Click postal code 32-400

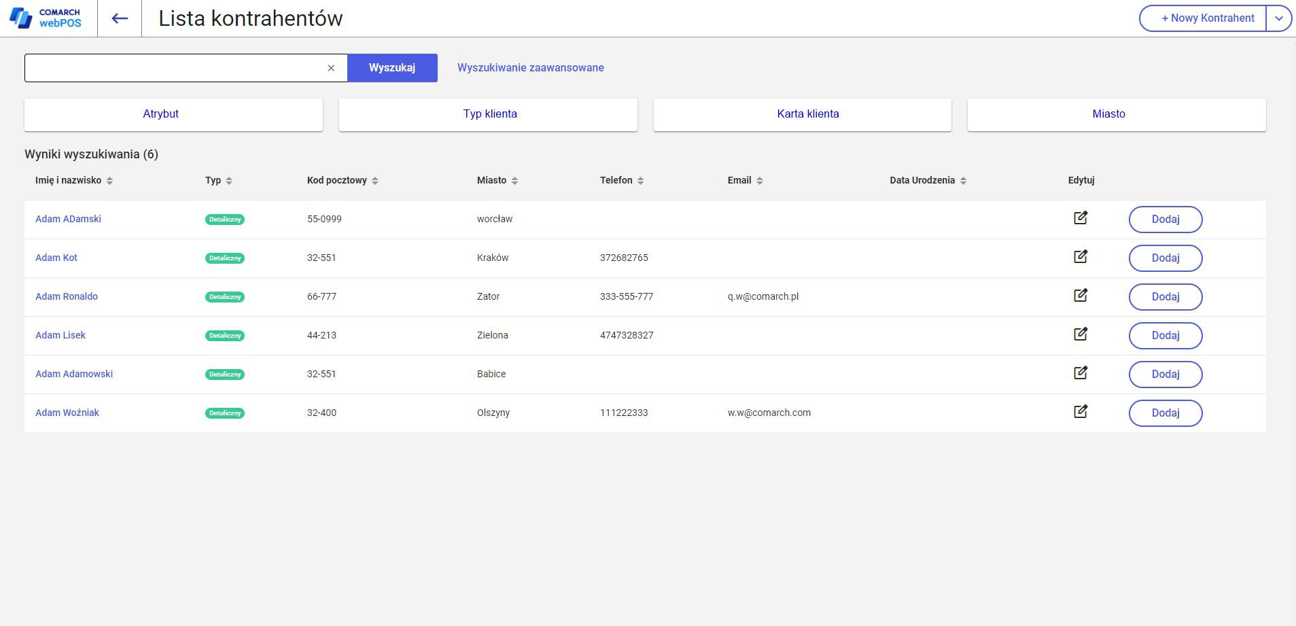[x=321, y=413]
